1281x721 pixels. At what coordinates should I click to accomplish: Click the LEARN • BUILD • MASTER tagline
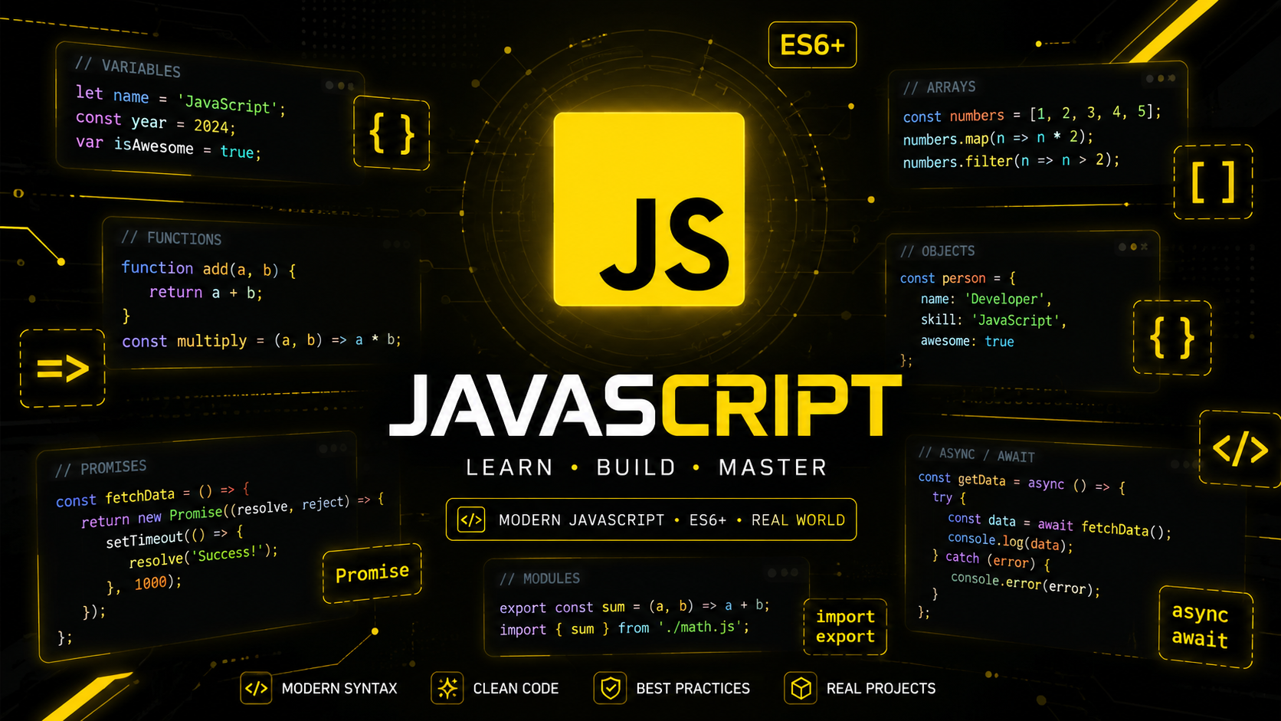pos(647,467)
